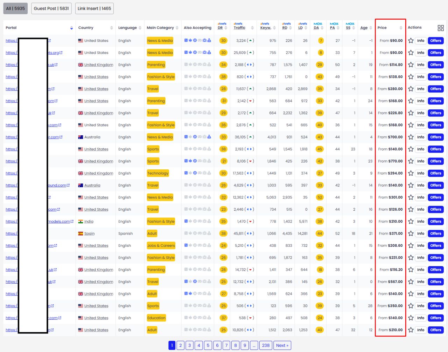
Task: Click the red trend arrow beside 8,106 traffic
Action: (x=251, y=161)
